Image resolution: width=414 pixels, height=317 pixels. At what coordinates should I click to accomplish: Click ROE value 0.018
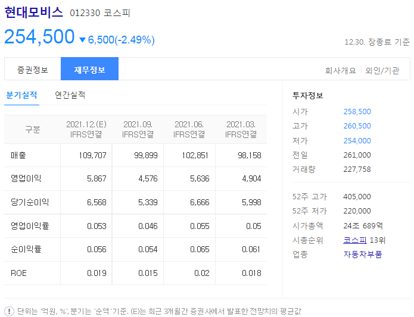[x=251, y=273]
